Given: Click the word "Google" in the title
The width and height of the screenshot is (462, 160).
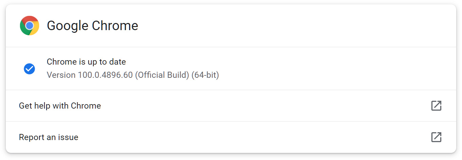Looking at the screenshot, I should [68, 26].
